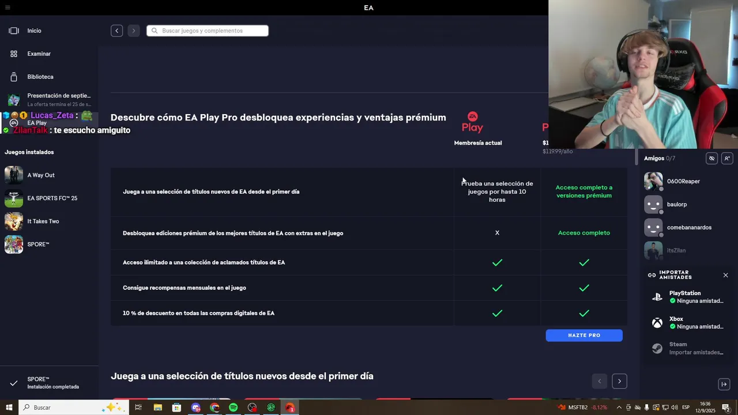Click the Inicio home icon
The image size is (738, 415).
(14, 31)
